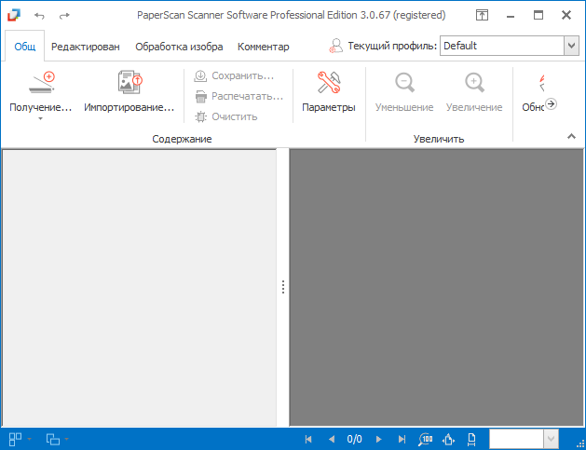This screenshot has height=450, width=586.
Task: Click the redo arrow in title bar
Action: point(64,16)
